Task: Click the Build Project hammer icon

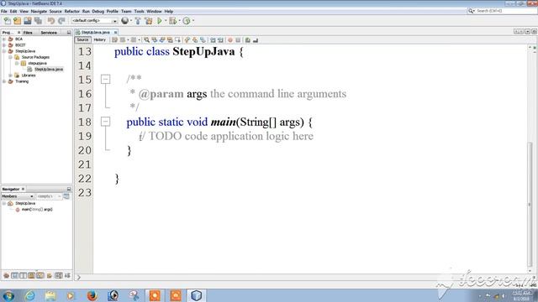Action: (138, 21)
